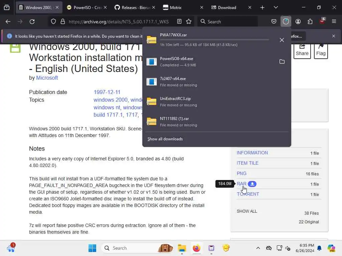Click the Flag button
Image resolution: width=342 pixels, height=256 pixels.
(321, 51)
